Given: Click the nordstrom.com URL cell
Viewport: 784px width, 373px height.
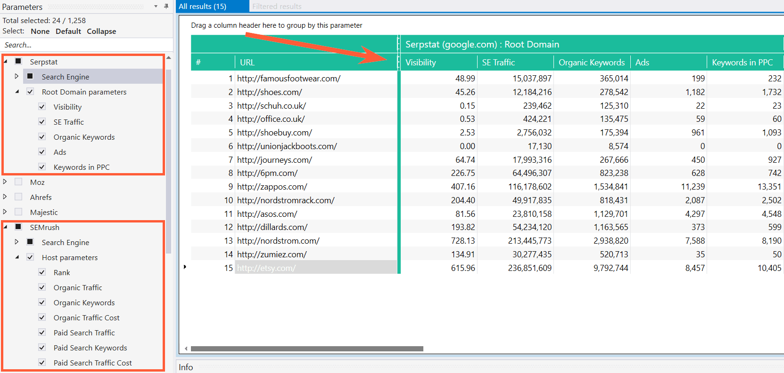Looking at the screenshot, I should click(316, 240).
